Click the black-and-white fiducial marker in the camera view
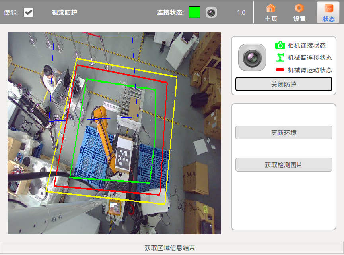 coord(124,156)
